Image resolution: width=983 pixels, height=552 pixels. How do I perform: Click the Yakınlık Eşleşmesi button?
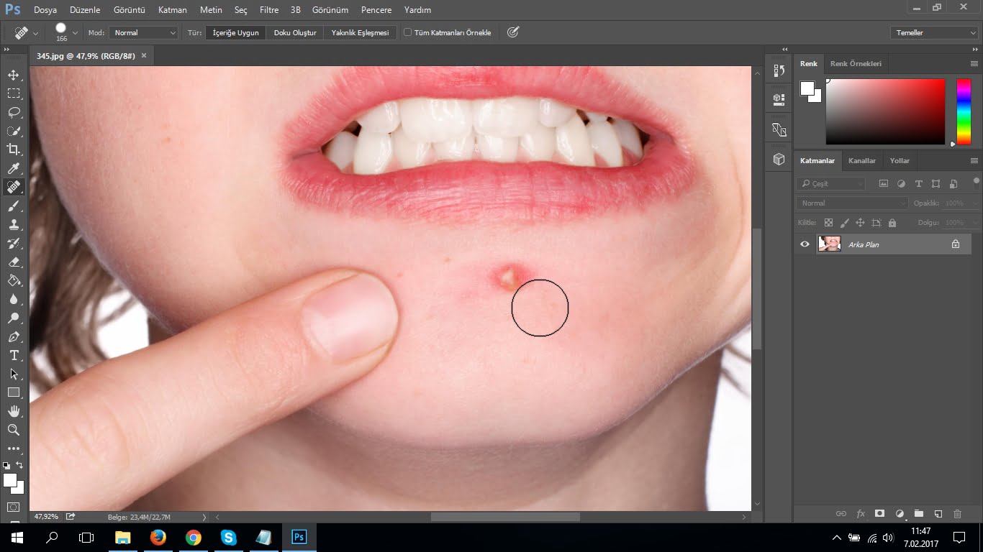click(x=360, y=32)
